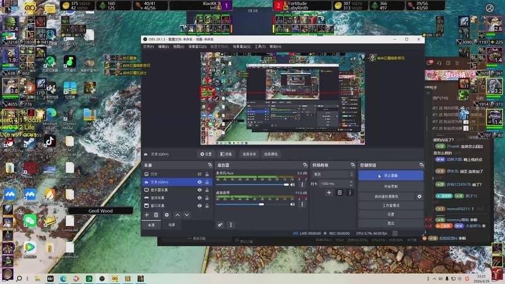Open the 文件(F) menu
Image resolution: width=505 pixels, height=284 pixels.
[x=148, y=47]
